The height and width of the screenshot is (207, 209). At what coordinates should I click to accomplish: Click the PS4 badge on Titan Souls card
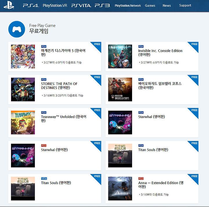tap(141, 146)
